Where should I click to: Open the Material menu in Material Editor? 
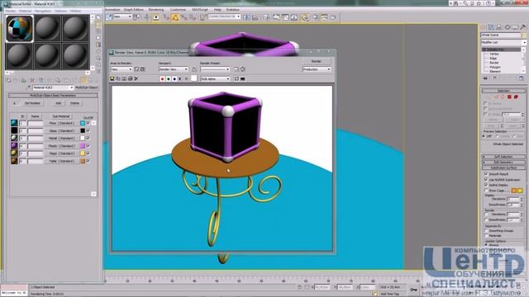(x=26, y=11)
